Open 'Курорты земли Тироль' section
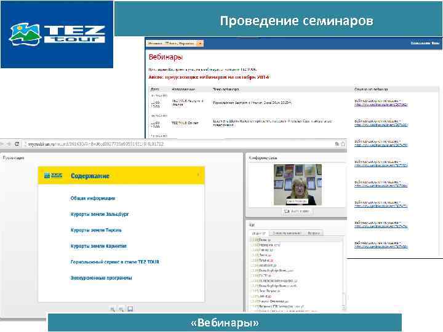This screenshot has width=443, height=332. coord(96,230)
